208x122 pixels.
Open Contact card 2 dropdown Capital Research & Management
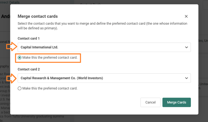[x=104, y=78]
